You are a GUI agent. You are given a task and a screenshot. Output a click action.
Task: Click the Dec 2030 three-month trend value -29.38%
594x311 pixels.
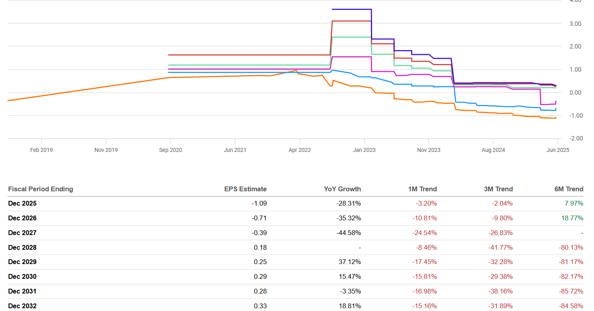(500, 277)
